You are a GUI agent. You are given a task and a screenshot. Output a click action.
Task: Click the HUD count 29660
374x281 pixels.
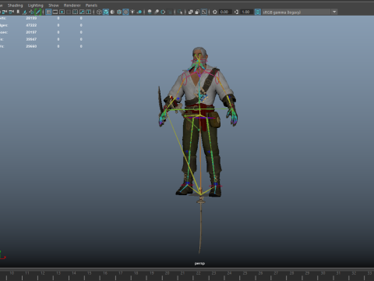[x=31, y=46]
